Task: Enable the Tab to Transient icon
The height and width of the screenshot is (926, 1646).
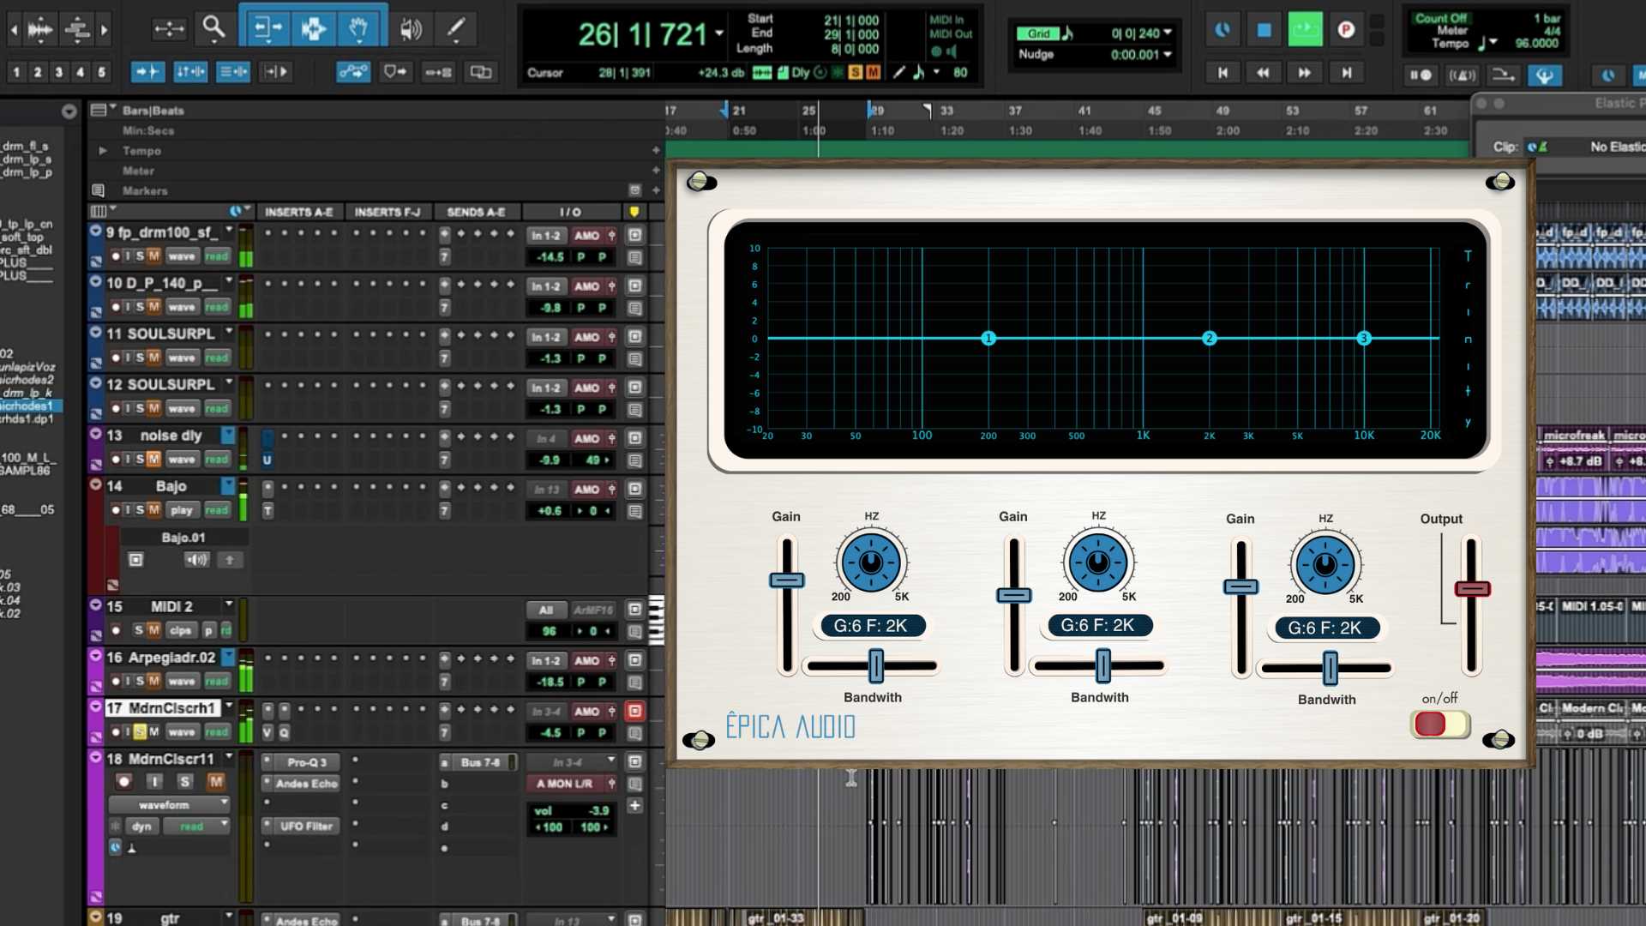Action: coord(147,72)
